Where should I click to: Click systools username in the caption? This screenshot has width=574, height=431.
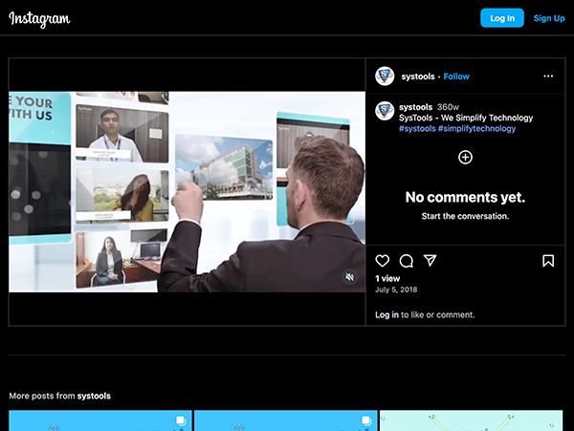click(x=415, y=107)
